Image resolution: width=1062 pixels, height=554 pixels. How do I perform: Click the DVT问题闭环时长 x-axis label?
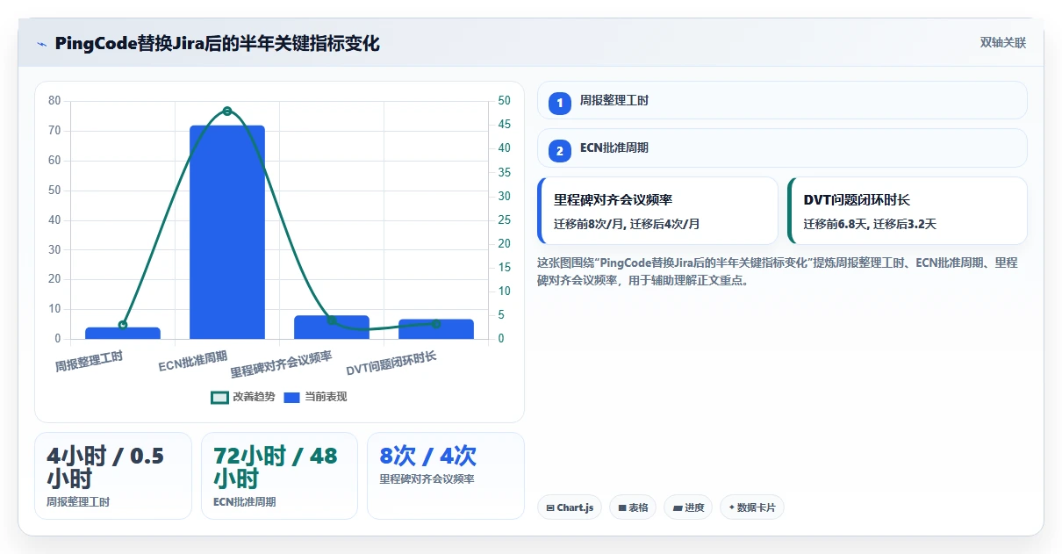[x=391, y=363]
